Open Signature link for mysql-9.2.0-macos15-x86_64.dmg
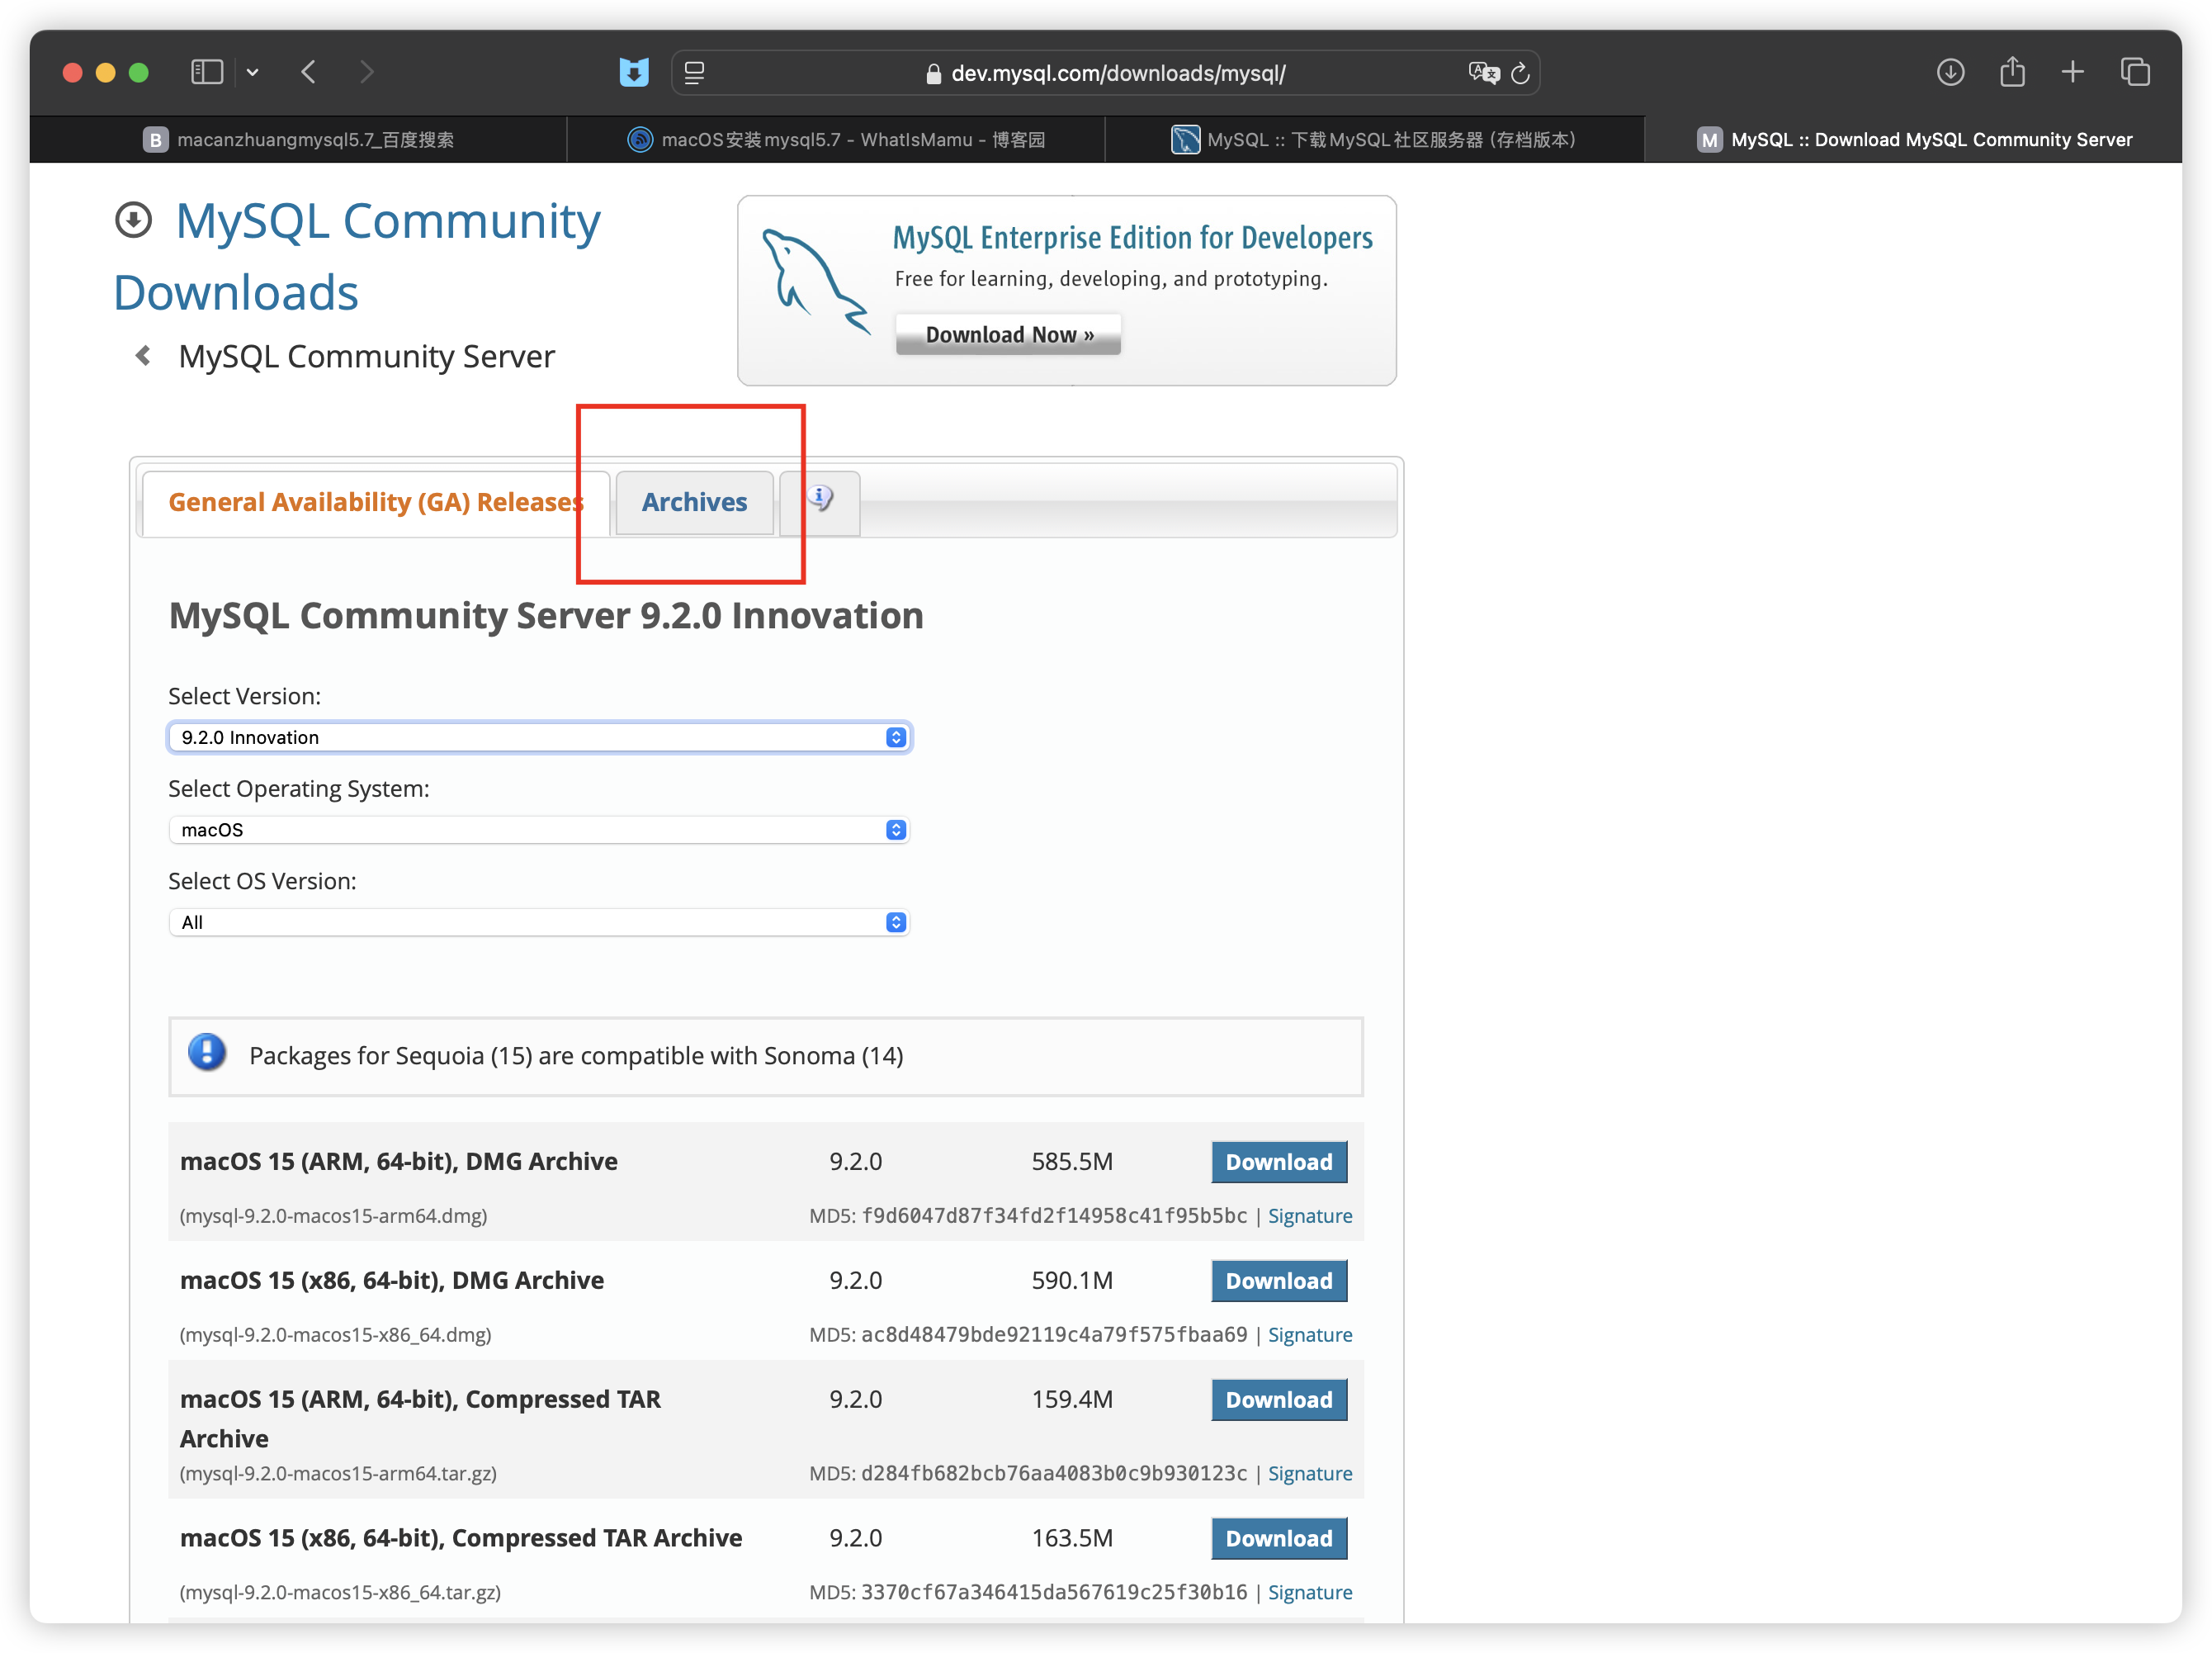 (1310, 1335)
